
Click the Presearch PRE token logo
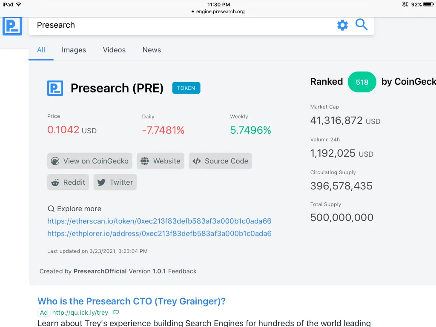(x=55, y=88)
